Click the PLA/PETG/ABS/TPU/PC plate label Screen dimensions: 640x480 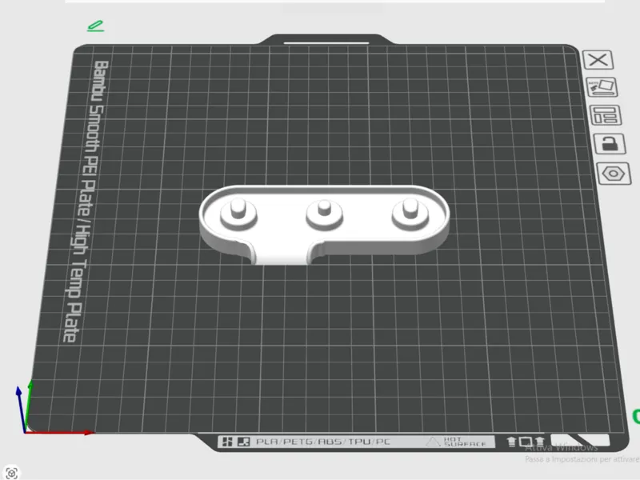323,442
